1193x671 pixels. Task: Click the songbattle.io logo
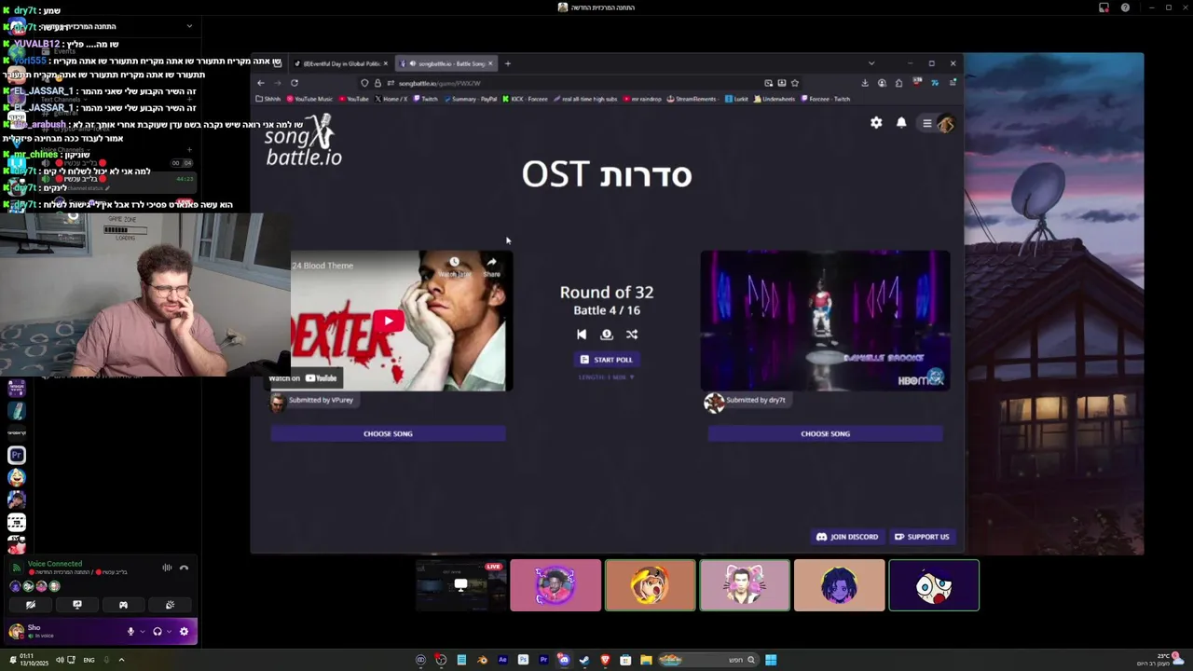point(303,141)
